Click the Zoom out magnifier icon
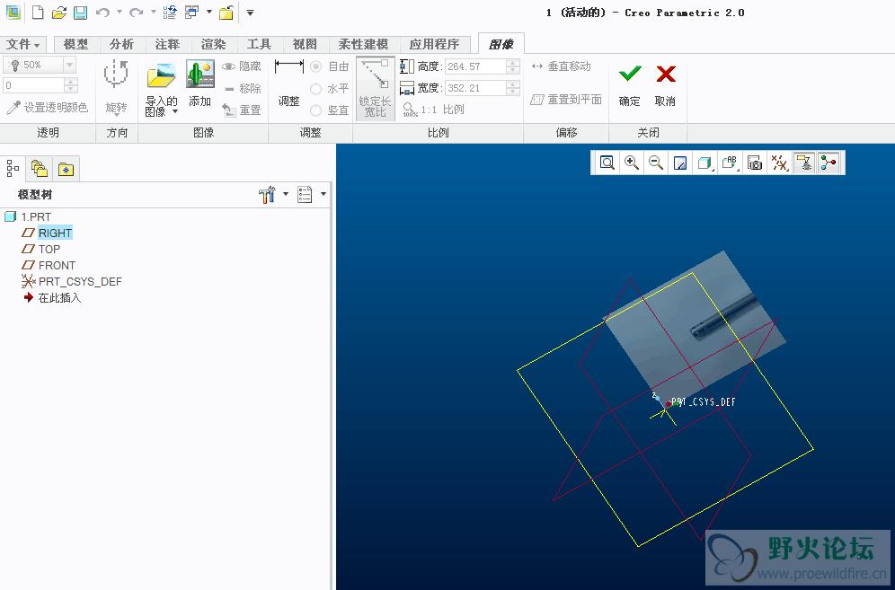895x590 pixels. pyautogui.click(x=656, y=163)
